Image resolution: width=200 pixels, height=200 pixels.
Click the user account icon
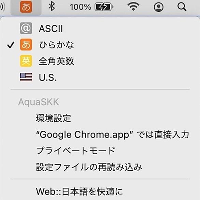click(x=159, y=7)
